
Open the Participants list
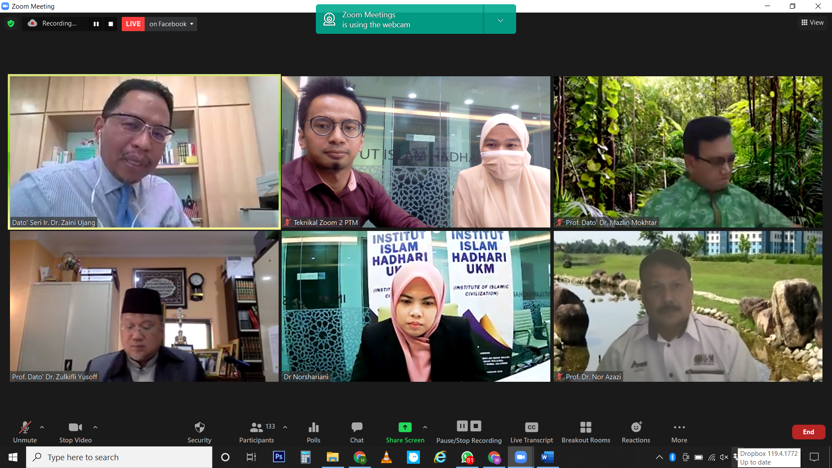point(257,432)
